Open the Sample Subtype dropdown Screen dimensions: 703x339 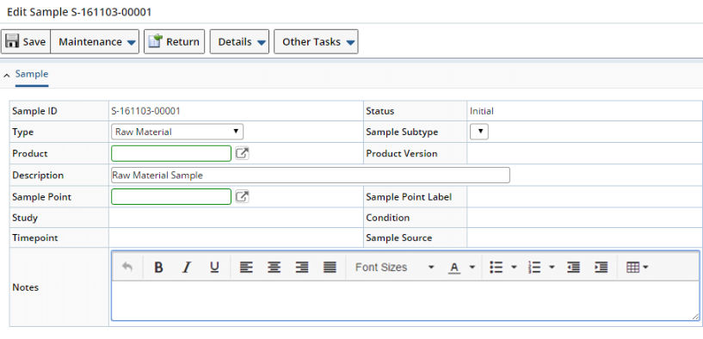click(x=479, y=132)
